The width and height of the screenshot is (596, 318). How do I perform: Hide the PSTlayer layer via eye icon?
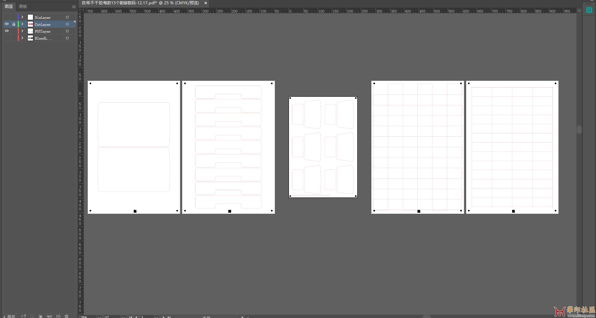[7, 31]
